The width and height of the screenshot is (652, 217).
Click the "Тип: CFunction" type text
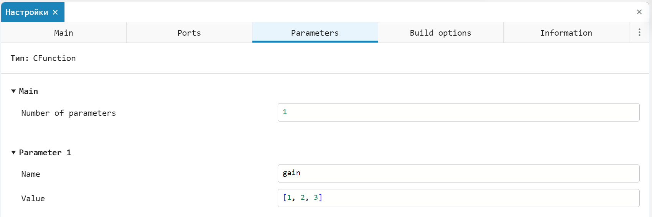point(43,58)
